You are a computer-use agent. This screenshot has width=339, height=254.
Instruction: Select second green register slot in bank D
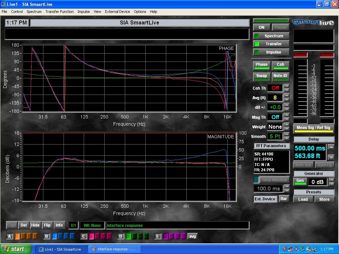pos(134,236)
